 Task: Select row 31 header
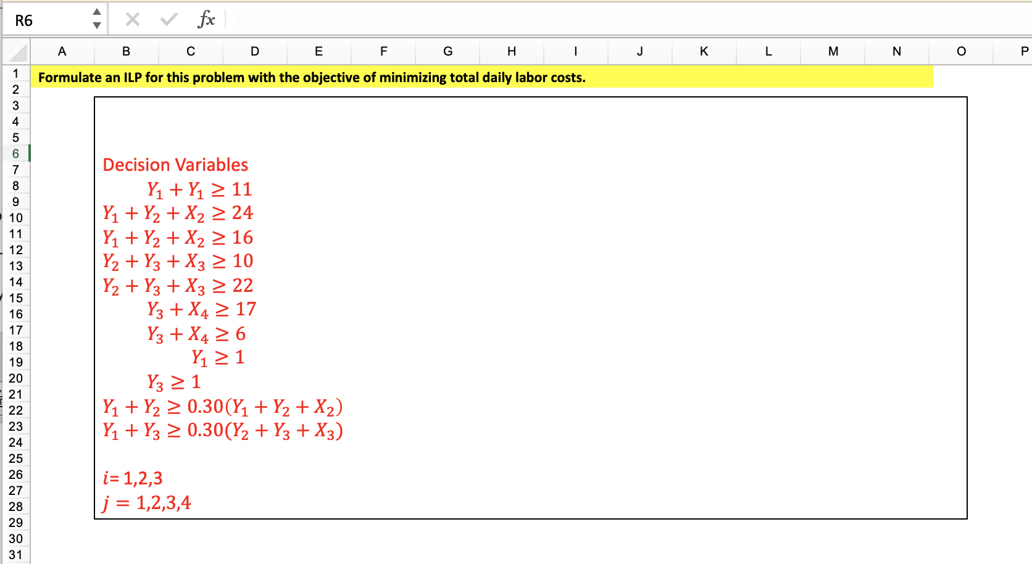[x=15, y=555]
